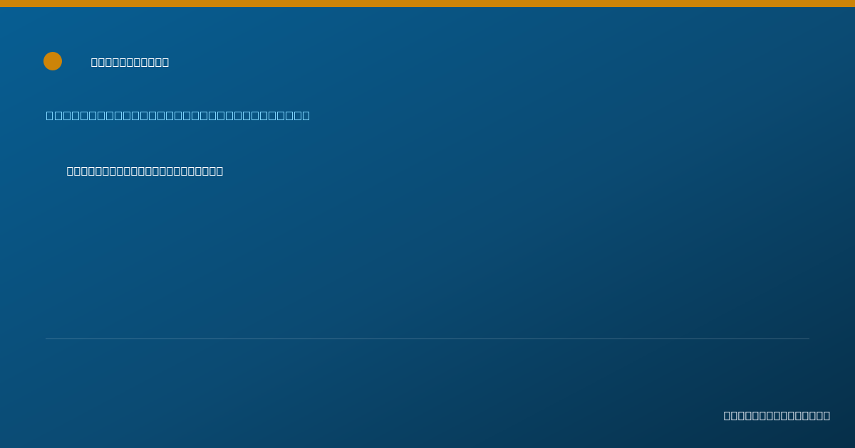Select the white title text beside orange circle
The height and width of the screenshot is (448, 855).
130,63
